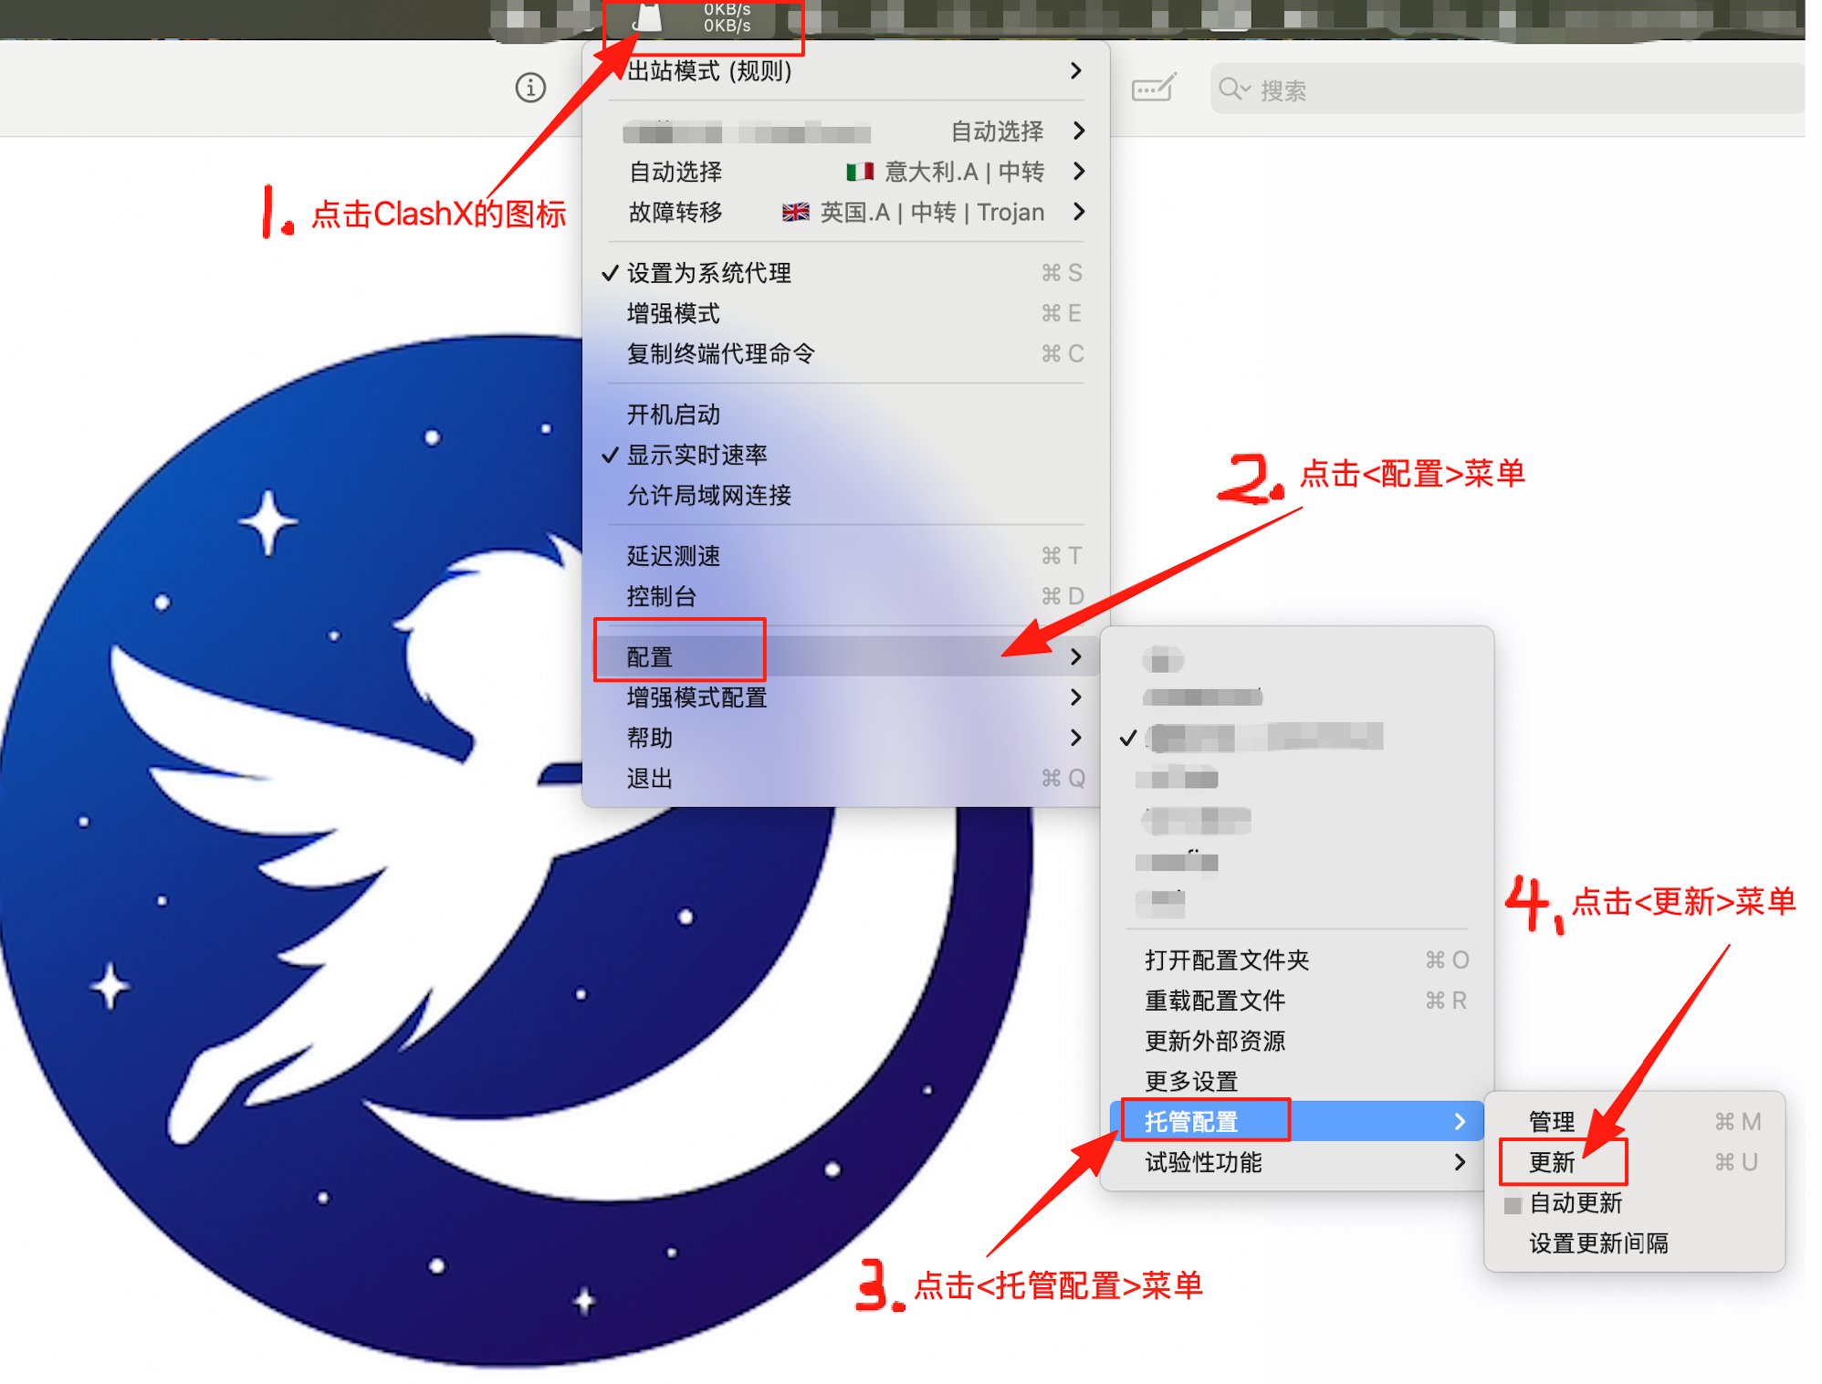Choose 重载配置文件 in config submenu
The width and height of the screenshot is (1822, 1384).
click(1215, 1001)
